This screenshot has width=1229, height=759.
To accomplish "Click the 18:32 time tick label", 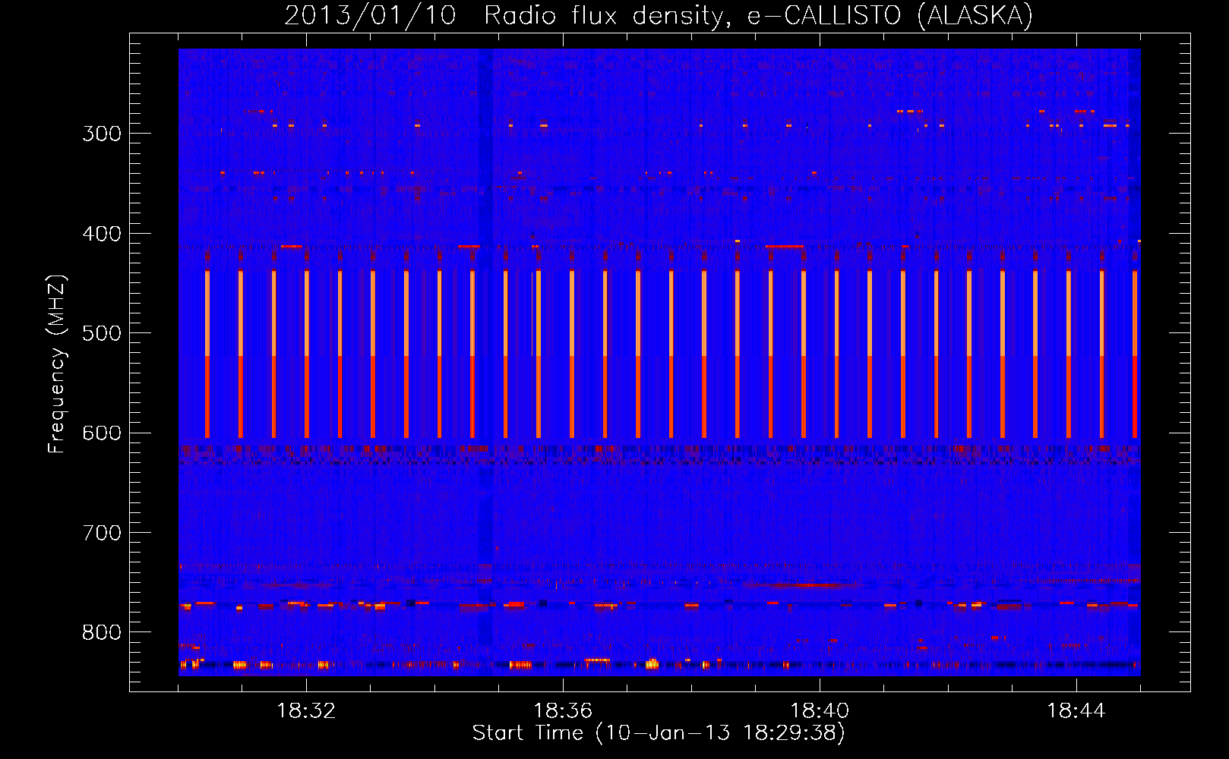I will (x=306, y=711).
